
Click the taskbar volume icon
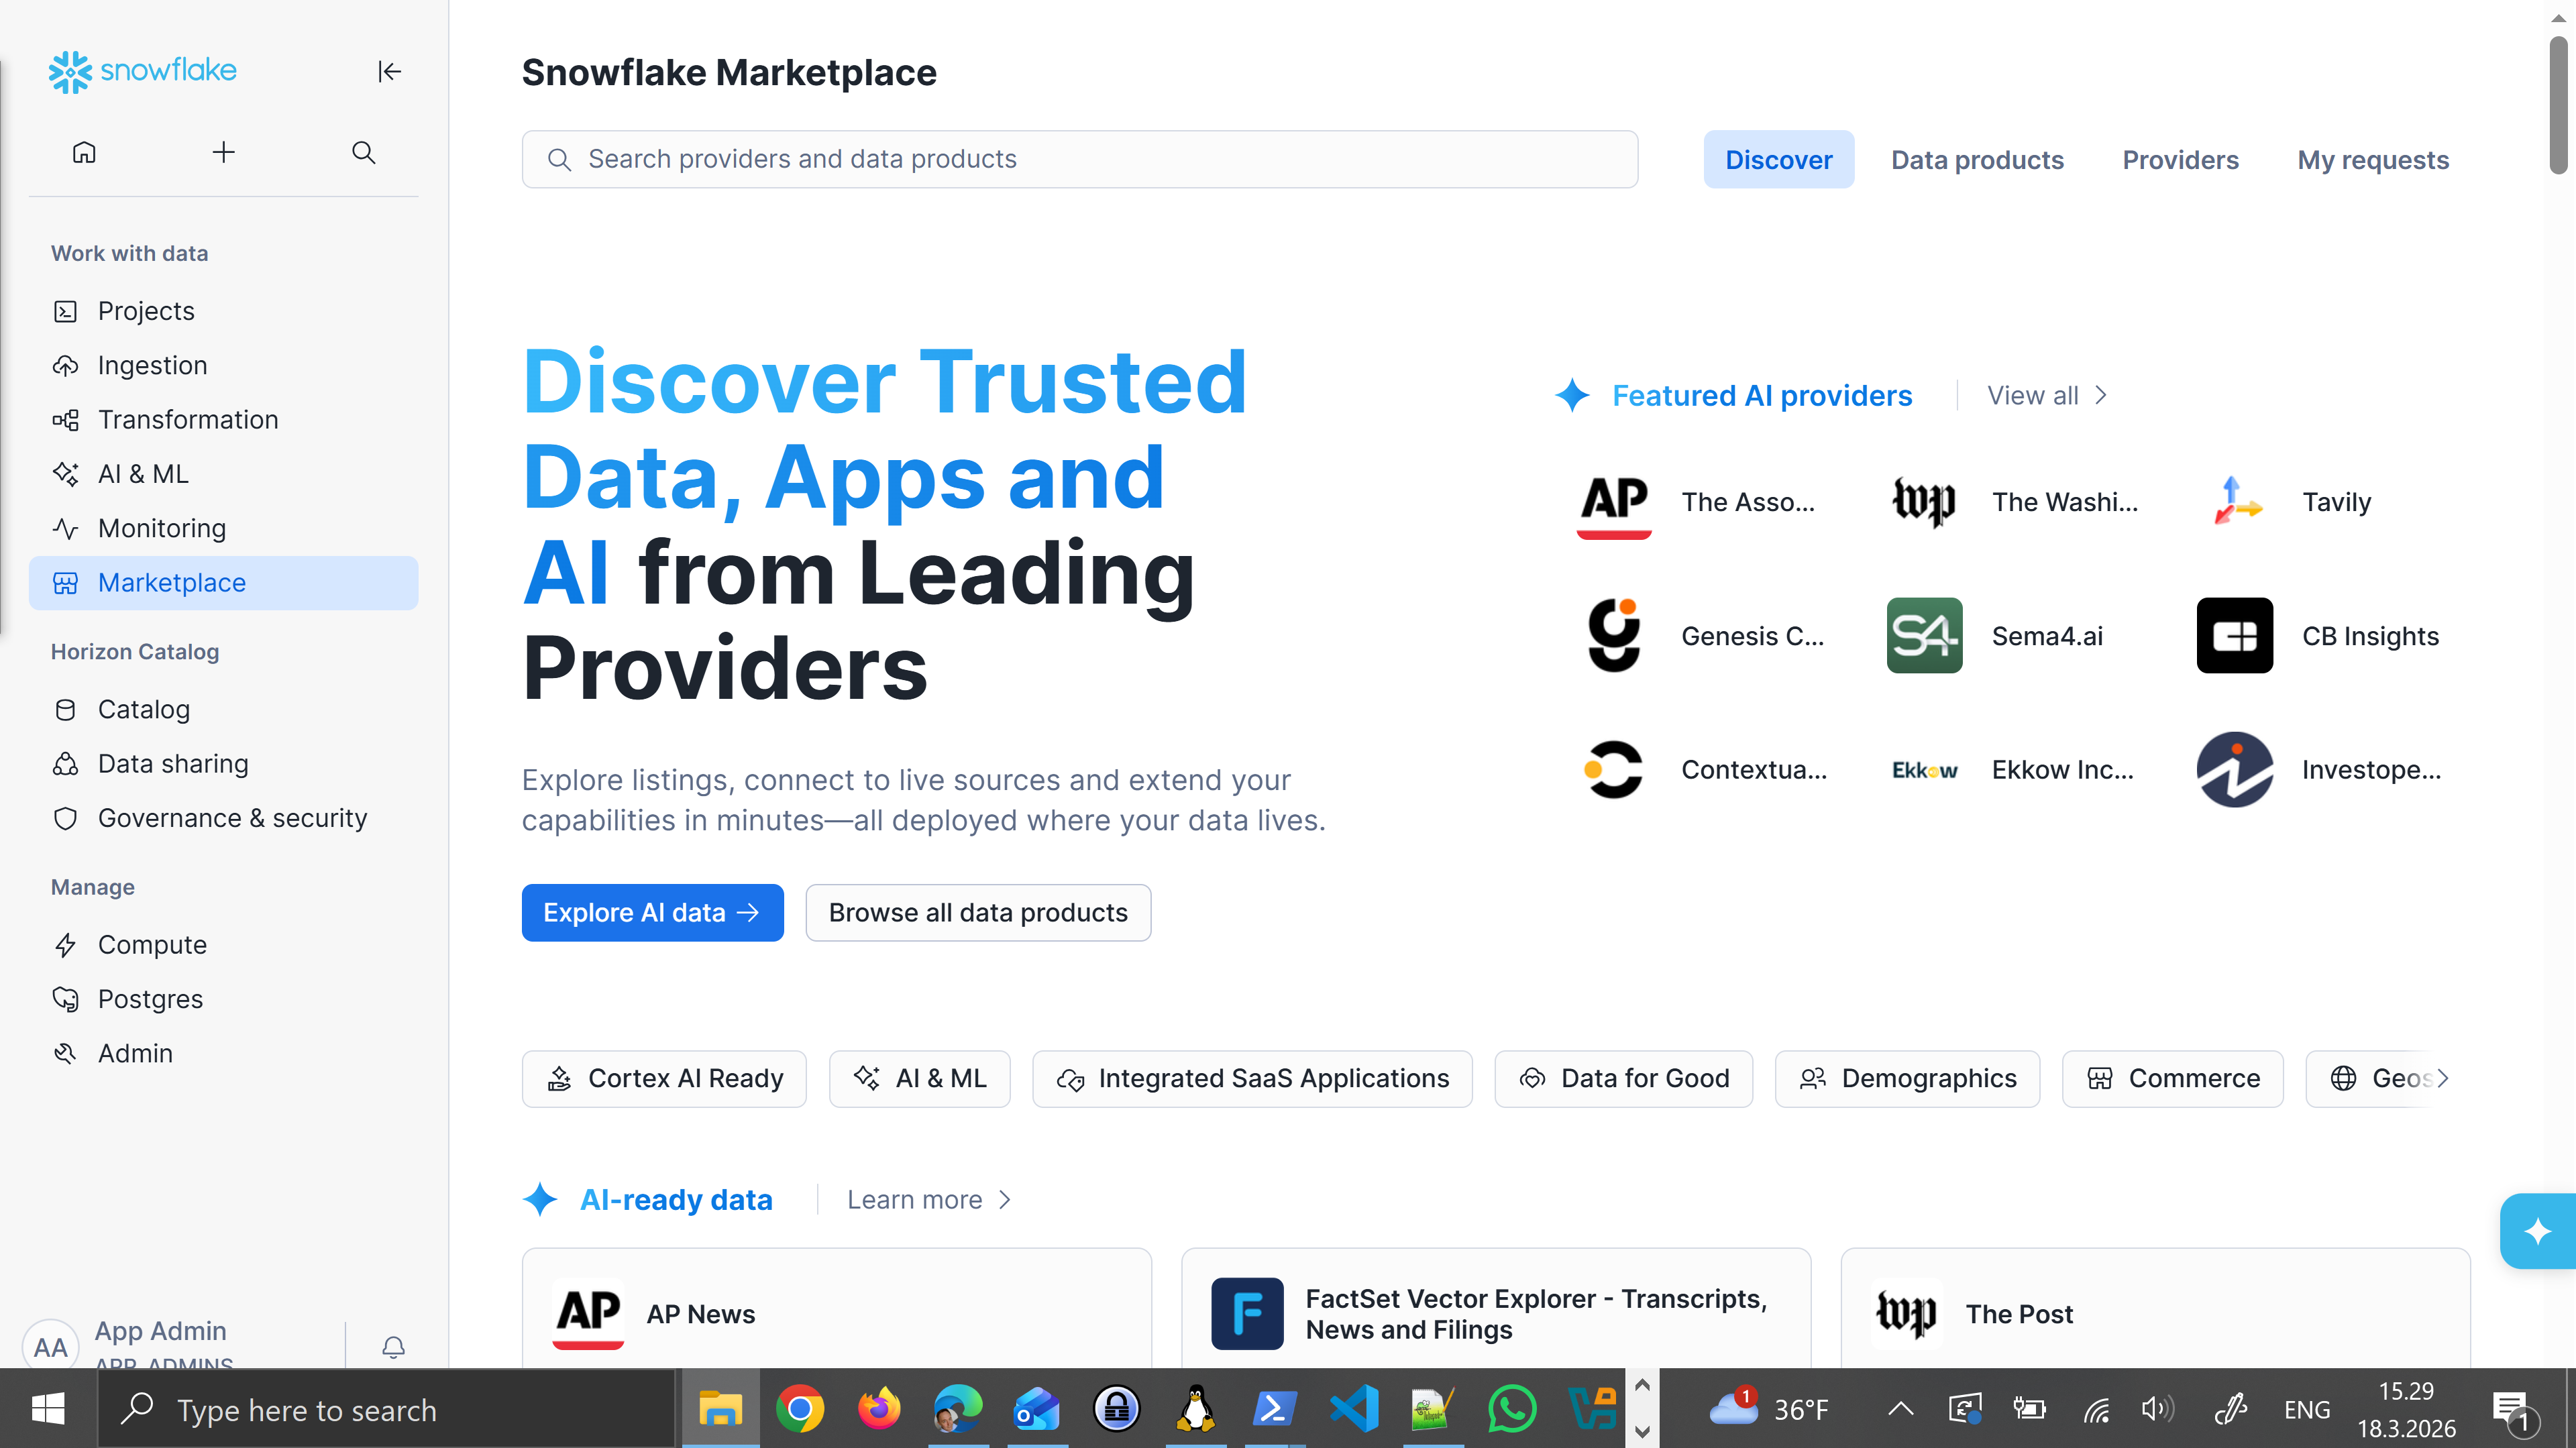2157,1409
